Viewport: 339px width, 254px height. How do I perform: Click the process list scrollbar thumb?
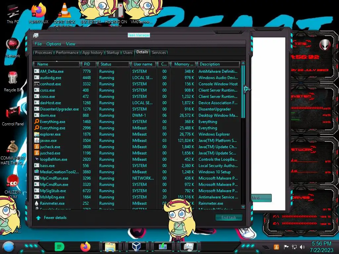click(x=243, y=92)
